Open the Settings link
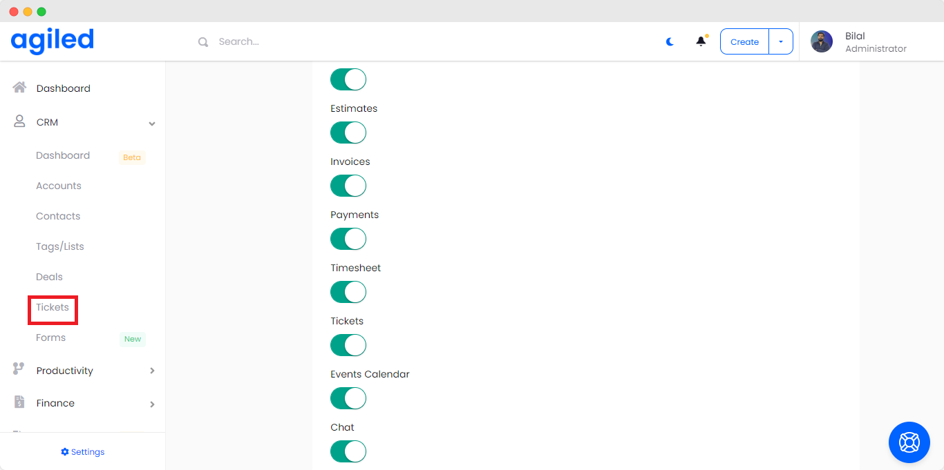 [83, 452]
